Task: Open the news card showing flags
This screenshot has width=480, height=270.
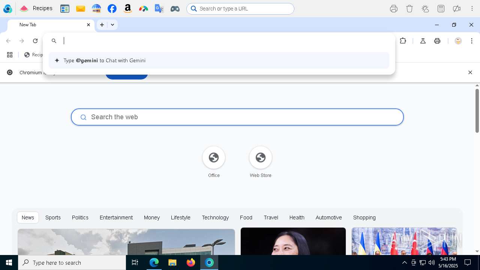Action: pos(404,241)
